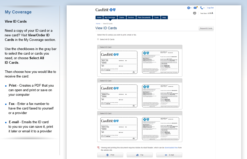The image size is (247, 159).
Task: Check the Select All ID Cards box
Action: [x=98, y=39]
